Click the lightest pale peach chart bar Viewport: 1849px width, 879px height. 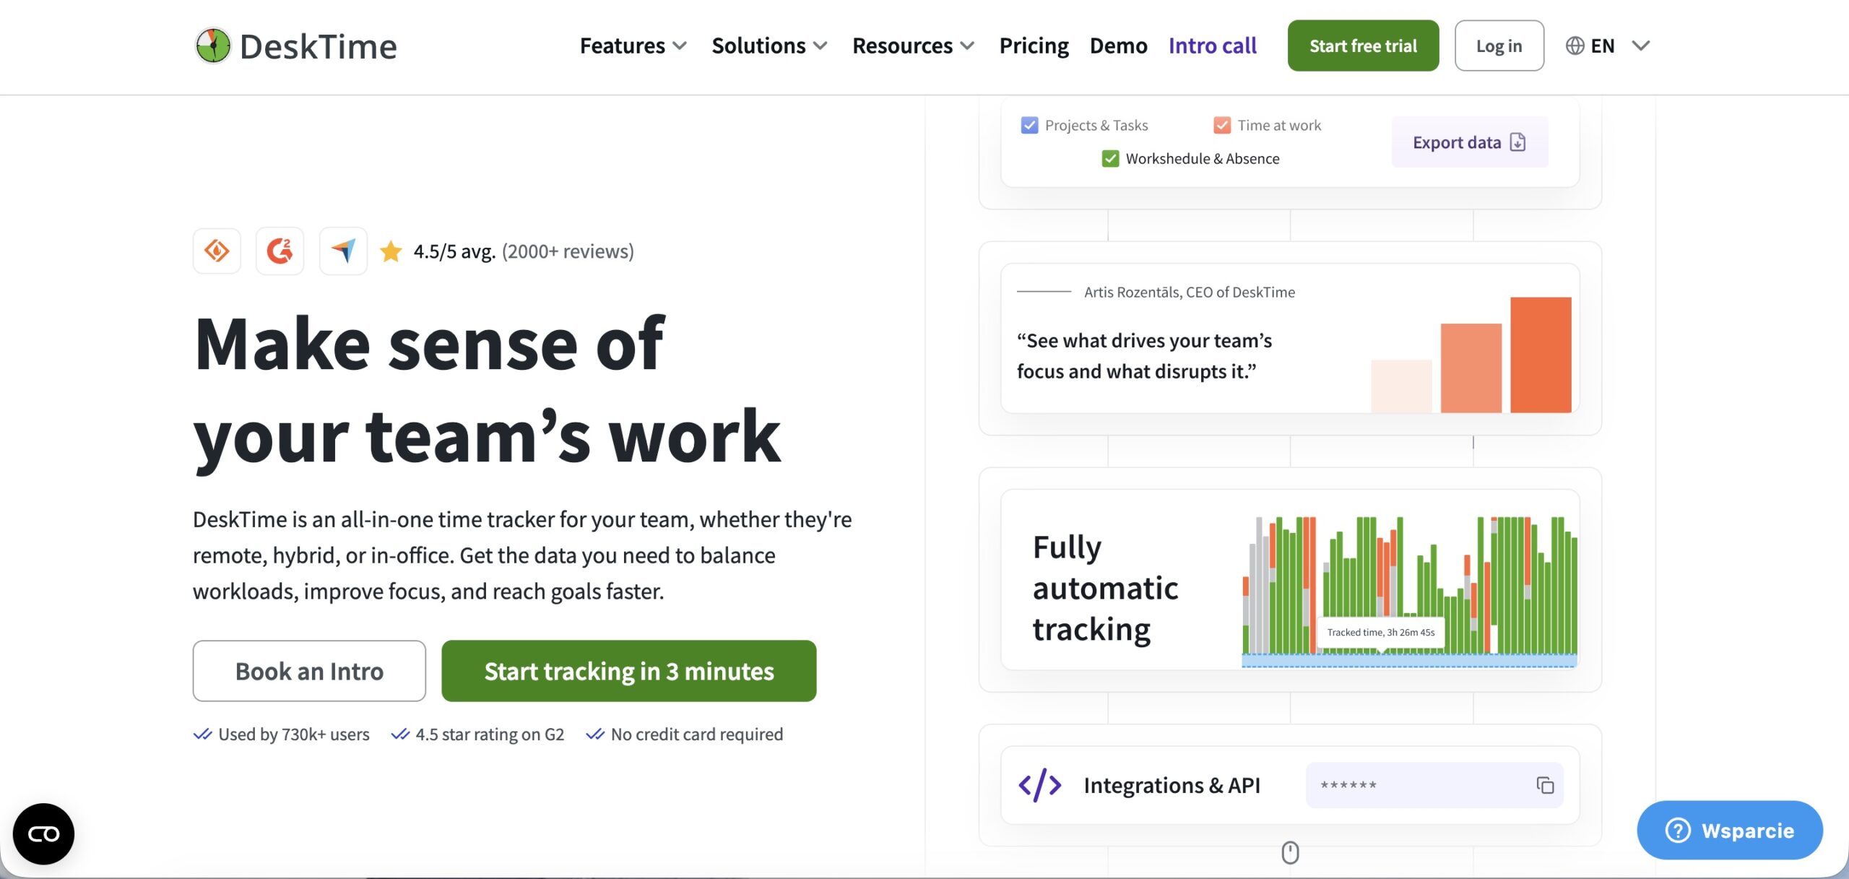(x=1401, y=386)
